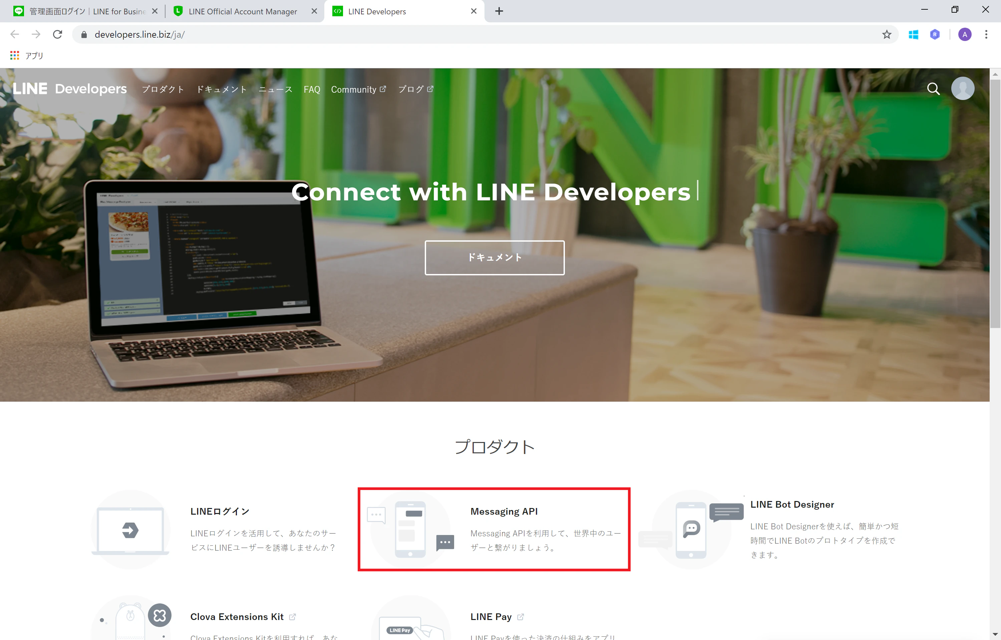Click the blue R hexagon extension icon
Screen dimensions: 1001x640
tap(935, 34)
